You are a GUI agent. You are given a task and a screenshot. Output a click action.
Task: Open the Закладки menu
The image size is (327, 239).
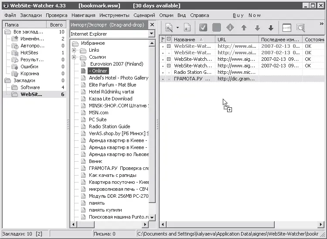tap(31, 15)
